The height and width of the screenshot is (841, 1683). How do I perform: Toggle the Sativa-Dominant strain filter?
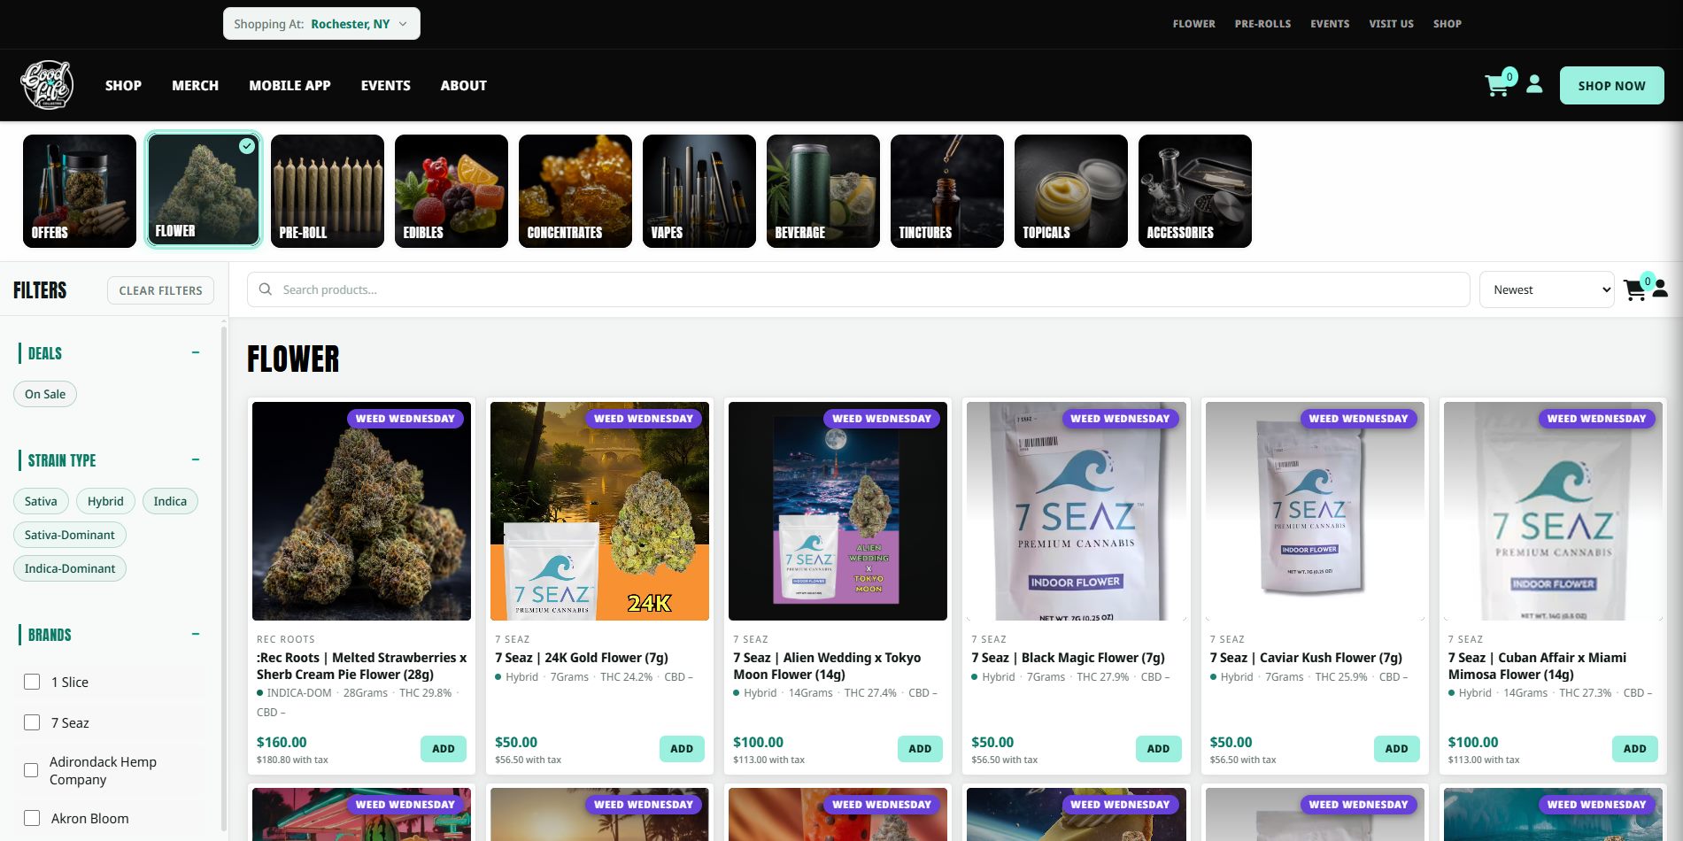(70, 535)
